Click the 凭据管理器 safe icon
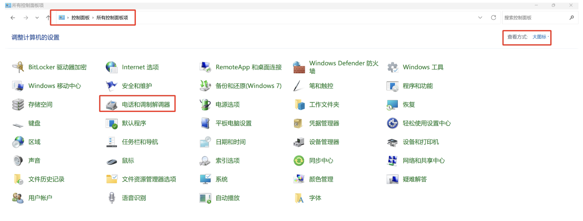The height and width of the screenshot is (221, 583). [x=299, y=123]
